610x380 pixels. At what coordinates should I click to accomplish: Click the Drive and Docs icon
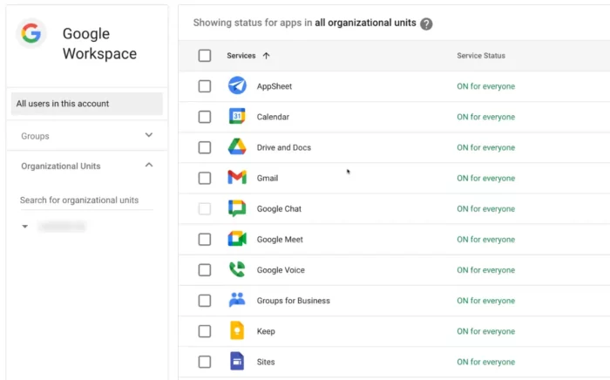(x=237, y=147)
